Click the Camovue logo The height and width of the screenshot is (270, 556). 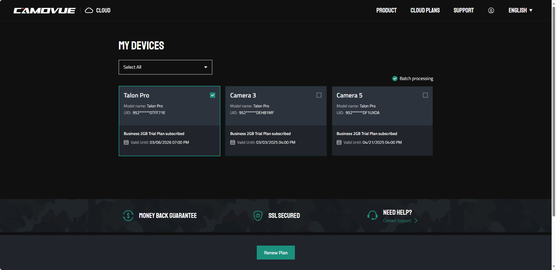tap(44, 10)
